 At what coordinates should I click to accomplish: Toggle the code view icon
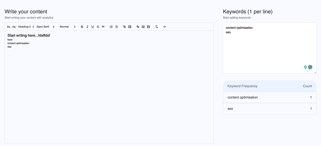(164, 27)
